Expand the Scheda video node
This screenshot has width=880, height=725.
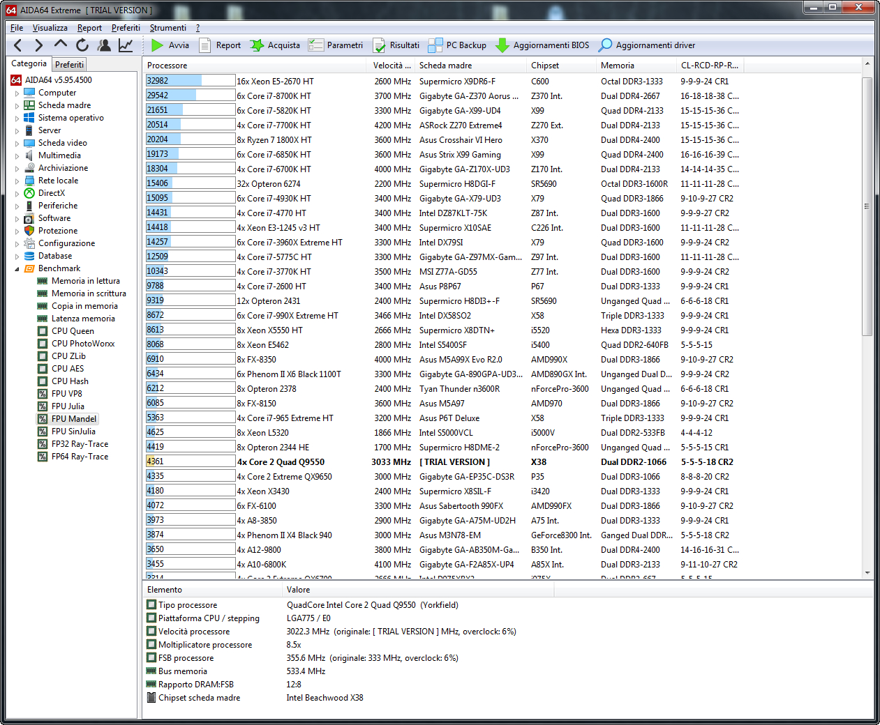click(x=17, y=144)
